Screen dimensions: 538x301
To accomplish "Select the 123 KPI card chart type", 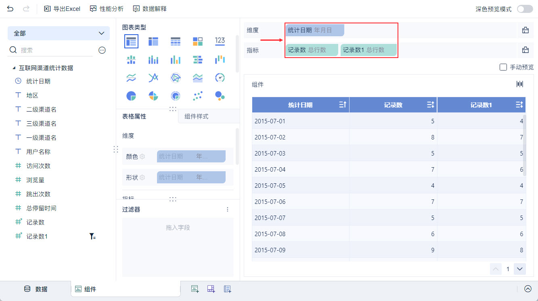I will pos(220,41).
